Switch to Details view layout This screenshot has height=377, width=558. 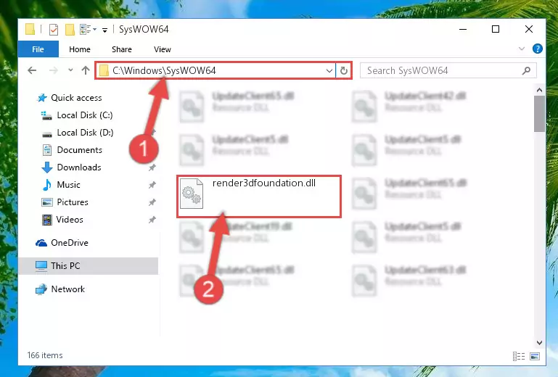coord(519,356)
